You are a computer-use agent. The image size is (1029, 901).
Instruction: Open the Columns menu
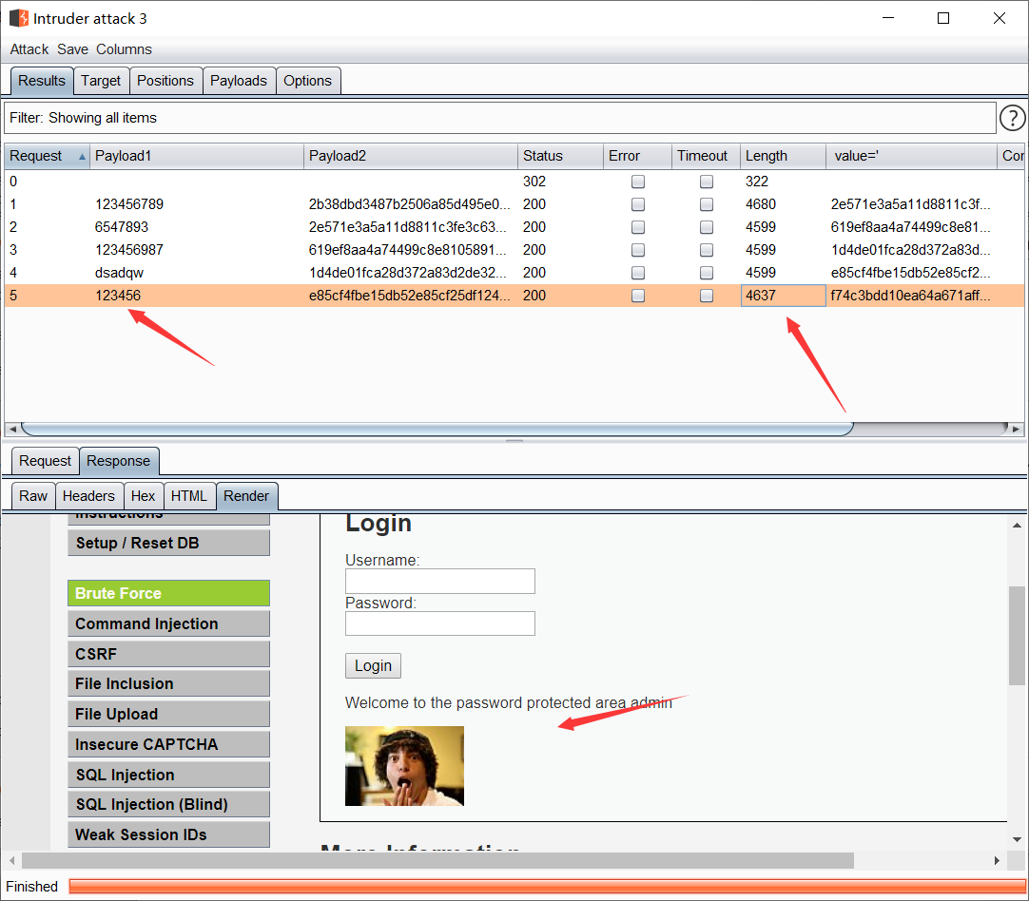point(124,49)
